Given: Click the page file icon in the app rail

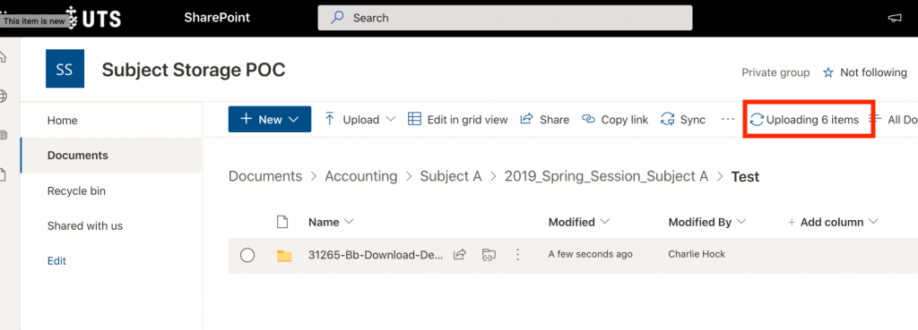Looking at the screenshot, I should pos(3,174).
